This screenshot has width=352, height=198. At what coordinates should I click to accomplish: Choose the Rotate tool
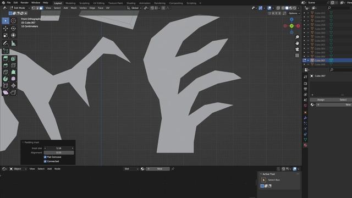[x=13, y=29]
